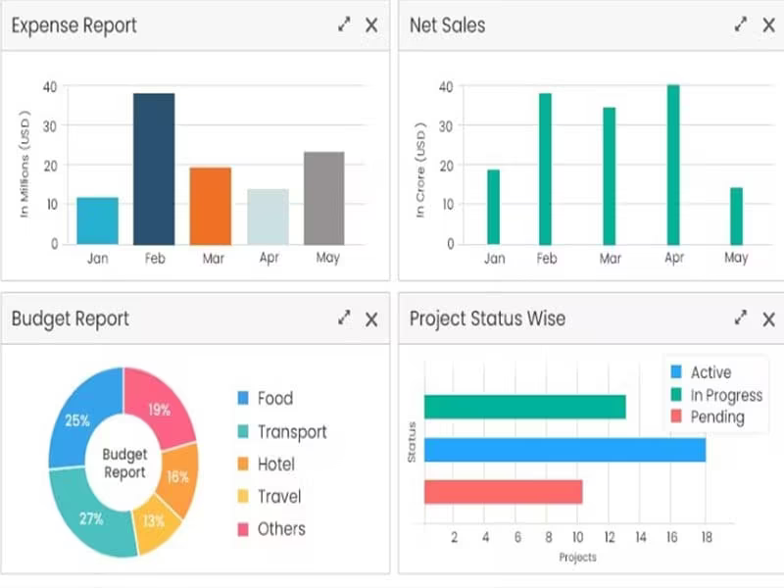This screenshot has width=784, height=588.
Task: Toggle the In Progress legend series
Action: point(716,395)
